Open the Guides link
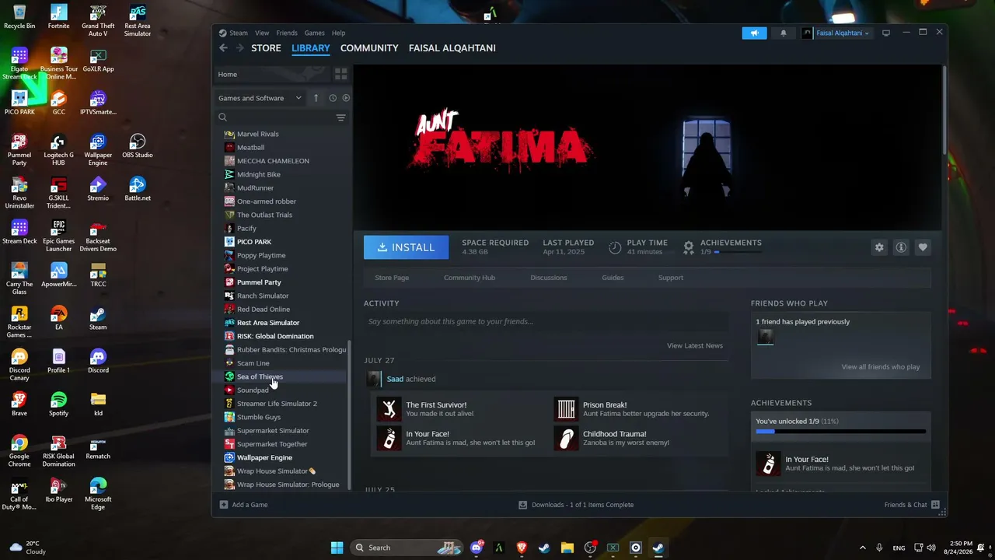 coord(613,278)
